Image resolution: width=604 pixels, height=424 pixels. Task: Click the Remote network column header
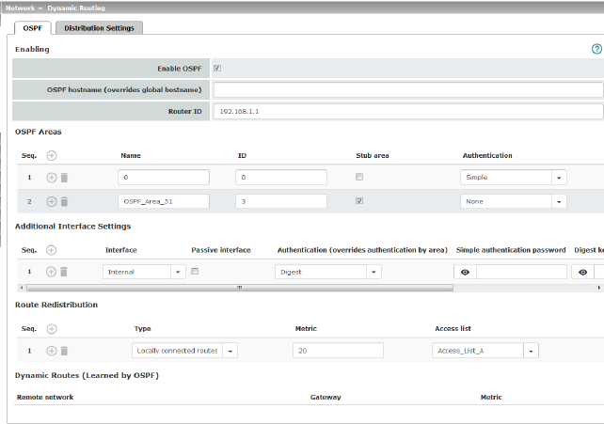pyautogui.click(x=45, y=397)
